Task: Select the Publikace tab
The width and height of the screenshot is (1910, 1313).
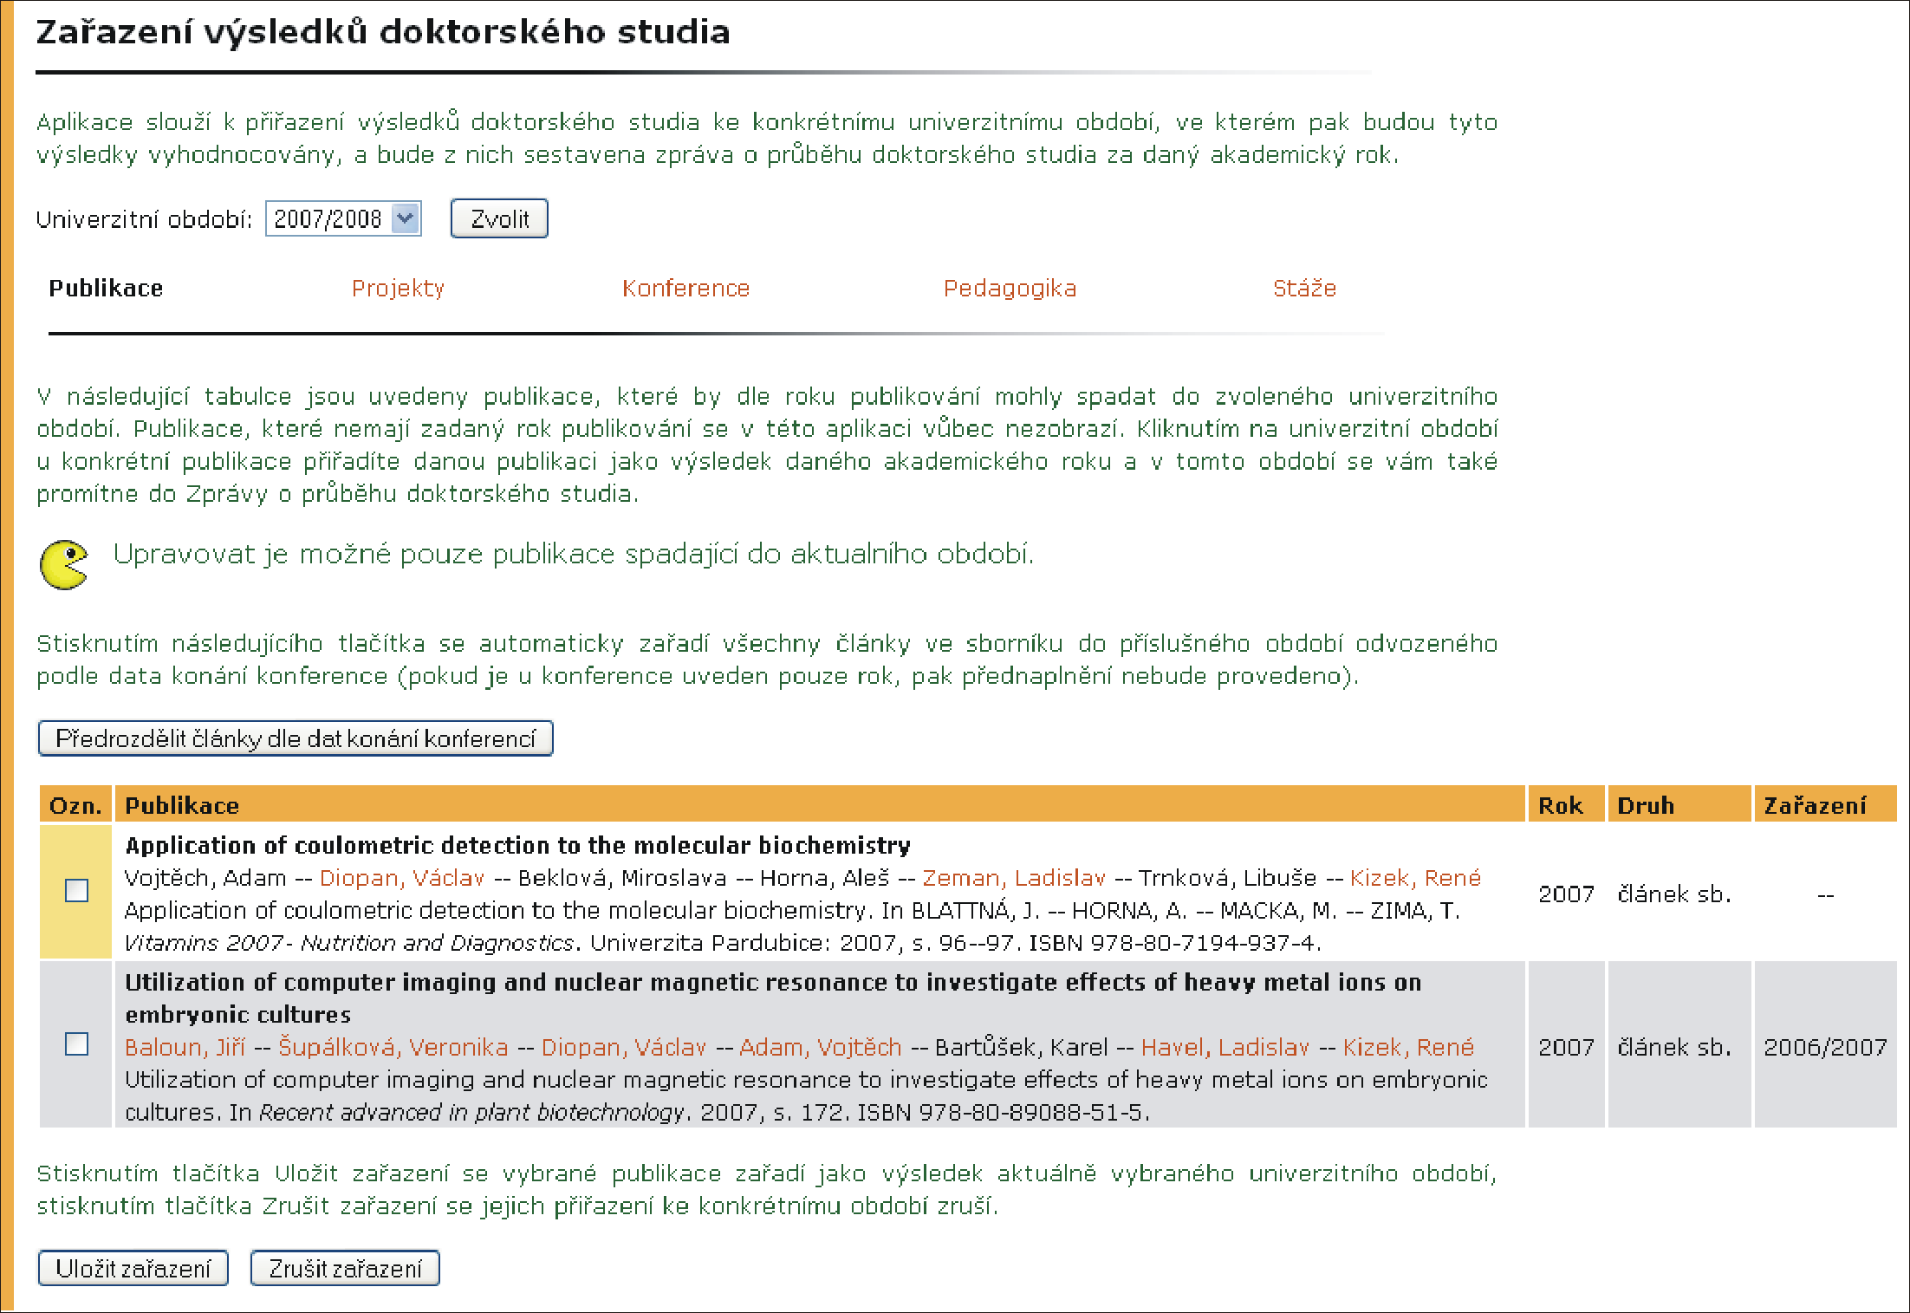Action: click(x=106, y=289)
